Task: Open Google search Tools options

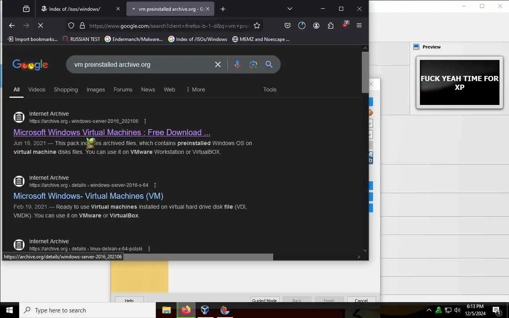Action: [270, 89]
